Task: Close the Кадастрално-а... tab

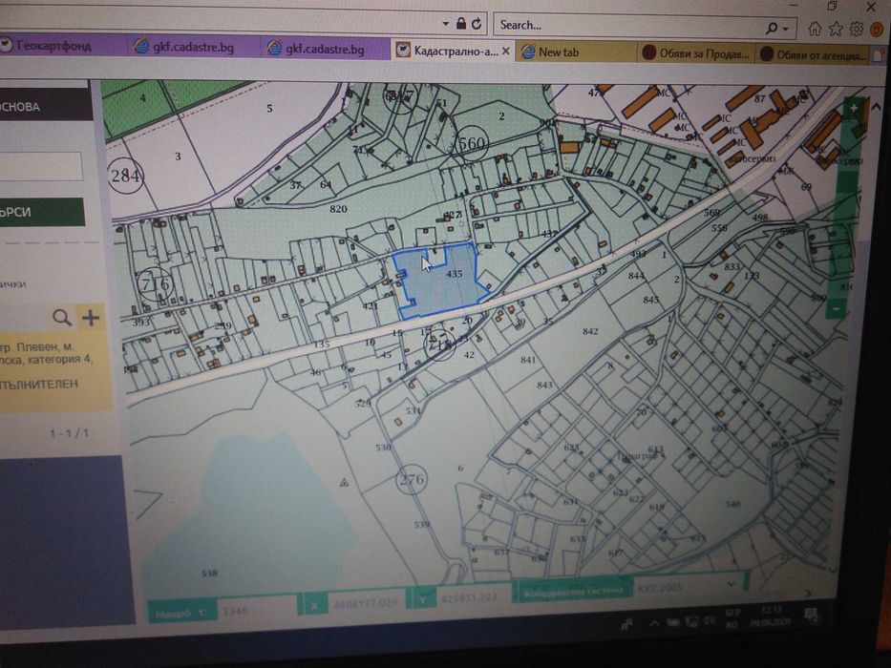Action: coord(506,52)
